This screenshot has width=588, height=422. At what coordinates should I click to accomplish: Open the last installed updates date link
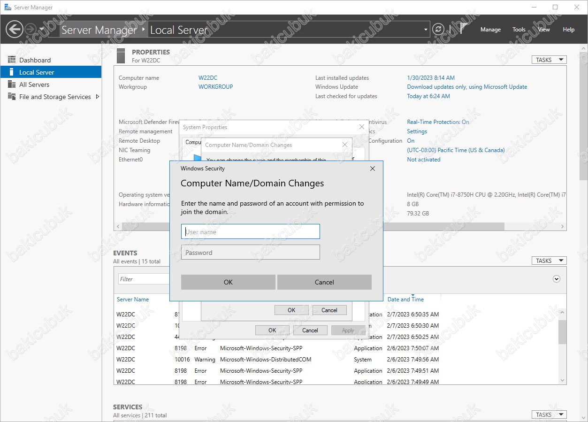pyautogui.click(x=431, y=78)
